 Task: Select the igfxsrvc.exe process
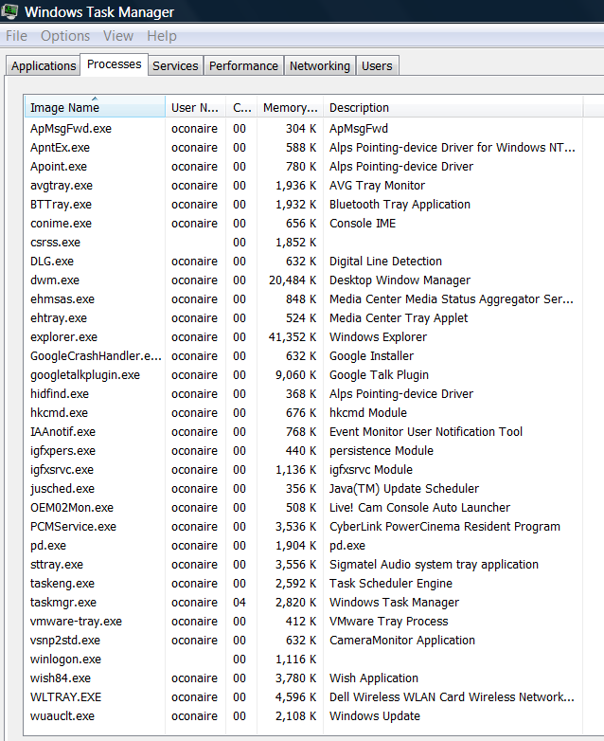pos(303,470)
